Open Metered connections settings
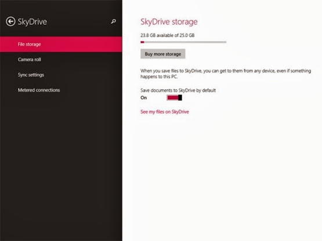This screenshot has height=241, width=322. pos(39,90)
